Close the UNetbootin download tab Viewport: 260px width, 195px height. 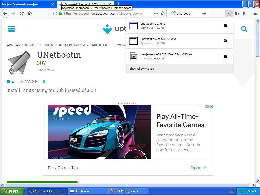click(110, 4)
